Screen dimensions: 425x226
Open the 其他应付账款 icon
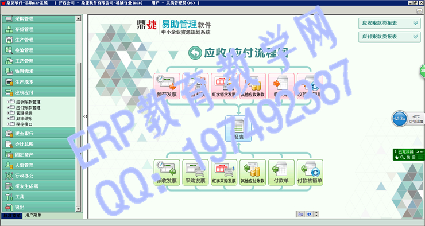click(253, 173)
